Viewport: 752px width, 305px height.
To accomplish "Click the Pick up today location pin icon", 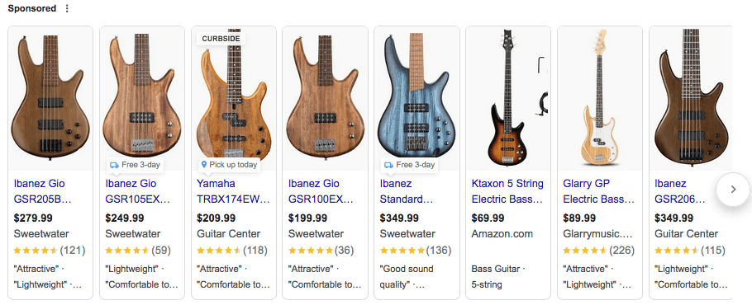I will click(x=204, y=165).
